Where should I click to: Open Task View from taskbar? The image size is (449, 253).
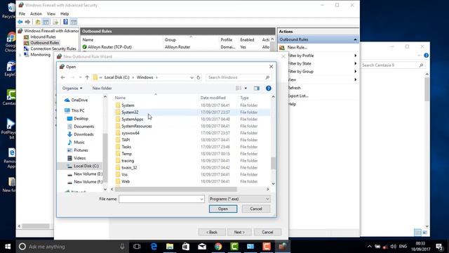click(x=137, y=247)
